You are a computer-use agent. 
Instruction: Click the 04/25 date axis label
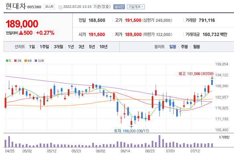point(10,151)
